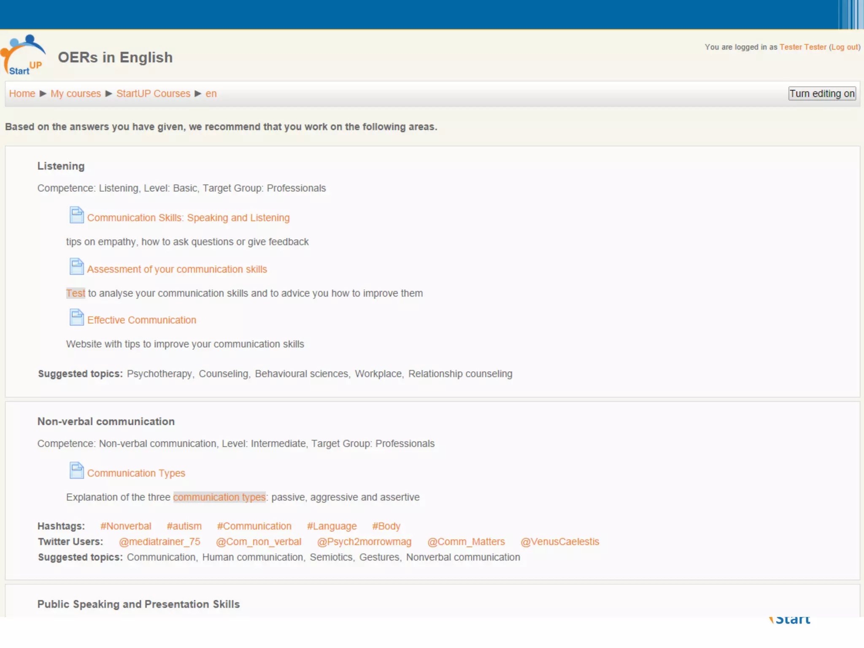Open StartUP Courses breadcrumb link
The height and width of the screenshot is (648, 864).
153,94
